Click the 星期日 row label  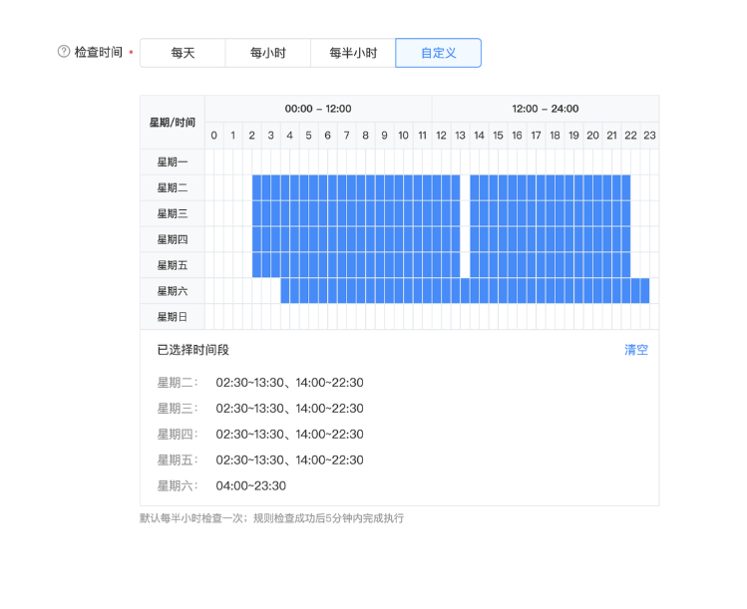coord(173,316)
